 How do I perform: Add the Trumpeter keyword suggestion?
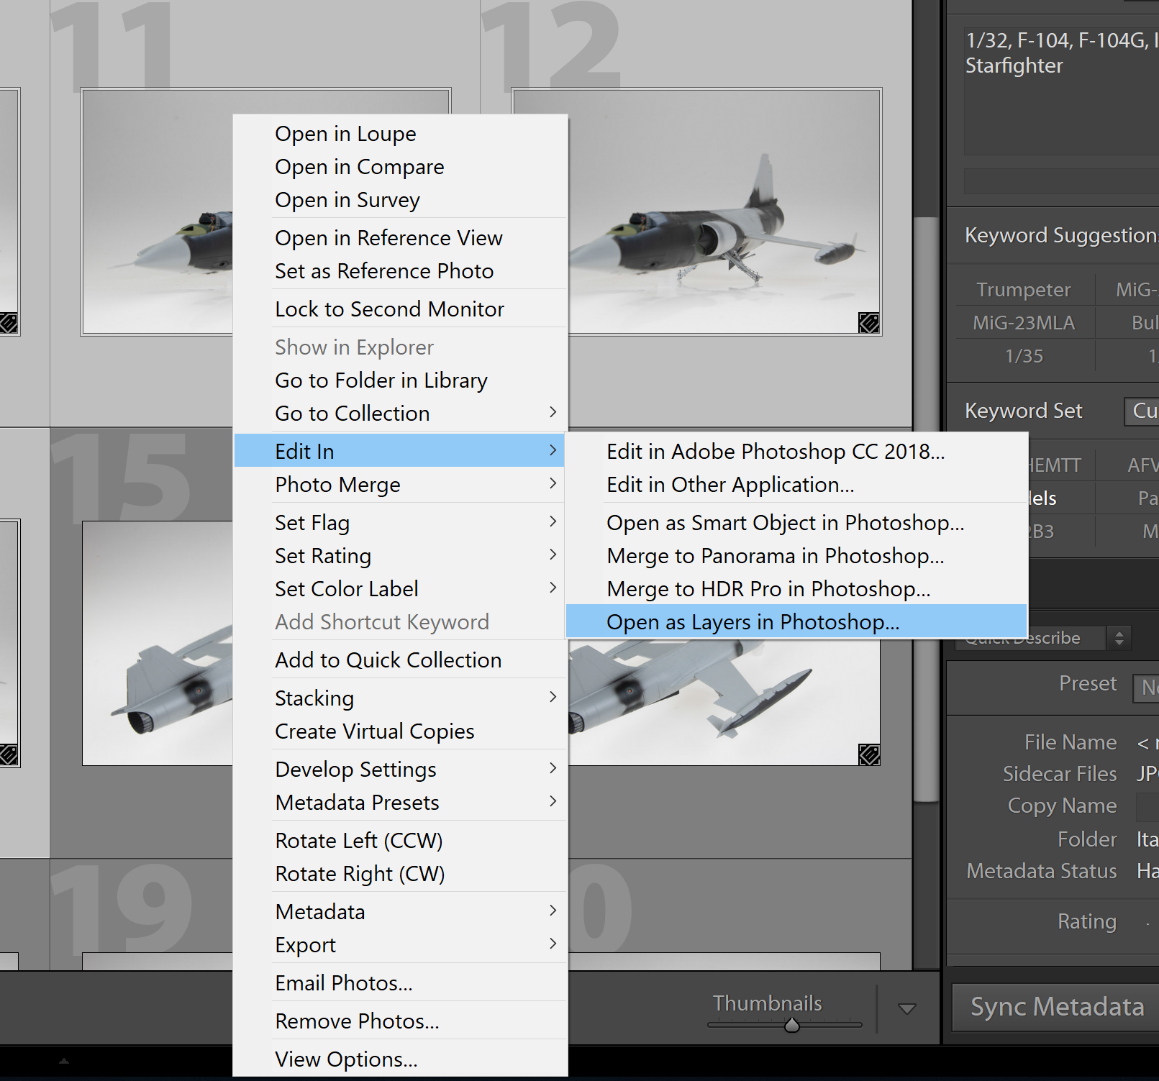click(1022, 290)
